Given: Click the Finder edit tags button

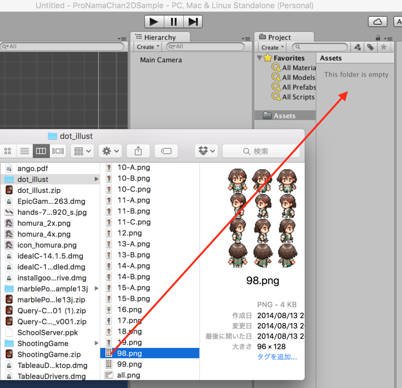Looking at the screenshot, I should pos(166,151).
